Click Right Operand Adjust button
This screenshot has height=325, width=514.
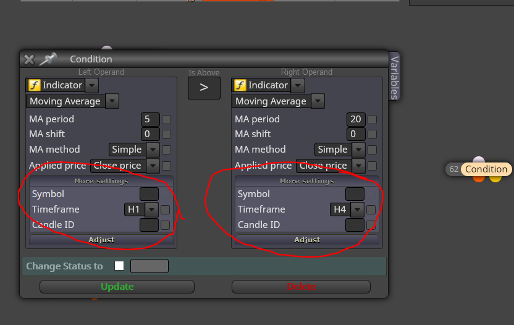[307, 240]
